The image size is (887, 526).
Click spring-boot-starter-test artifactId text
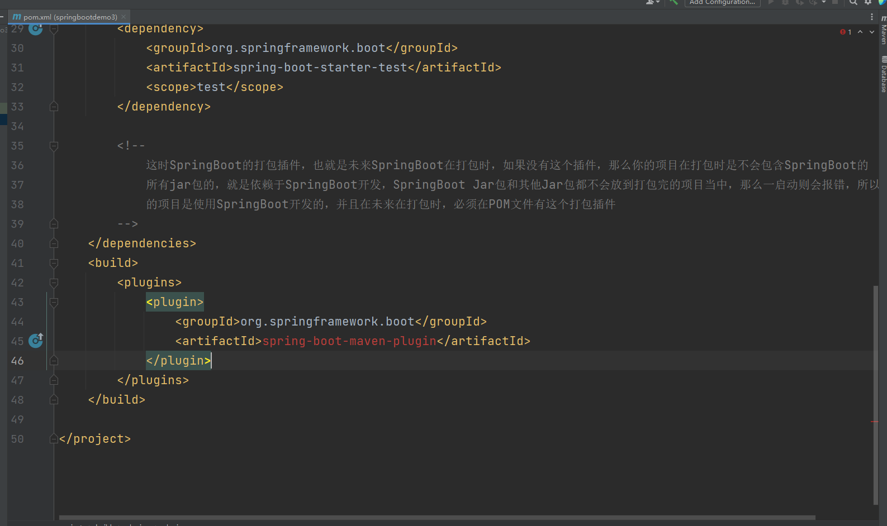click(x=320, y=68)
